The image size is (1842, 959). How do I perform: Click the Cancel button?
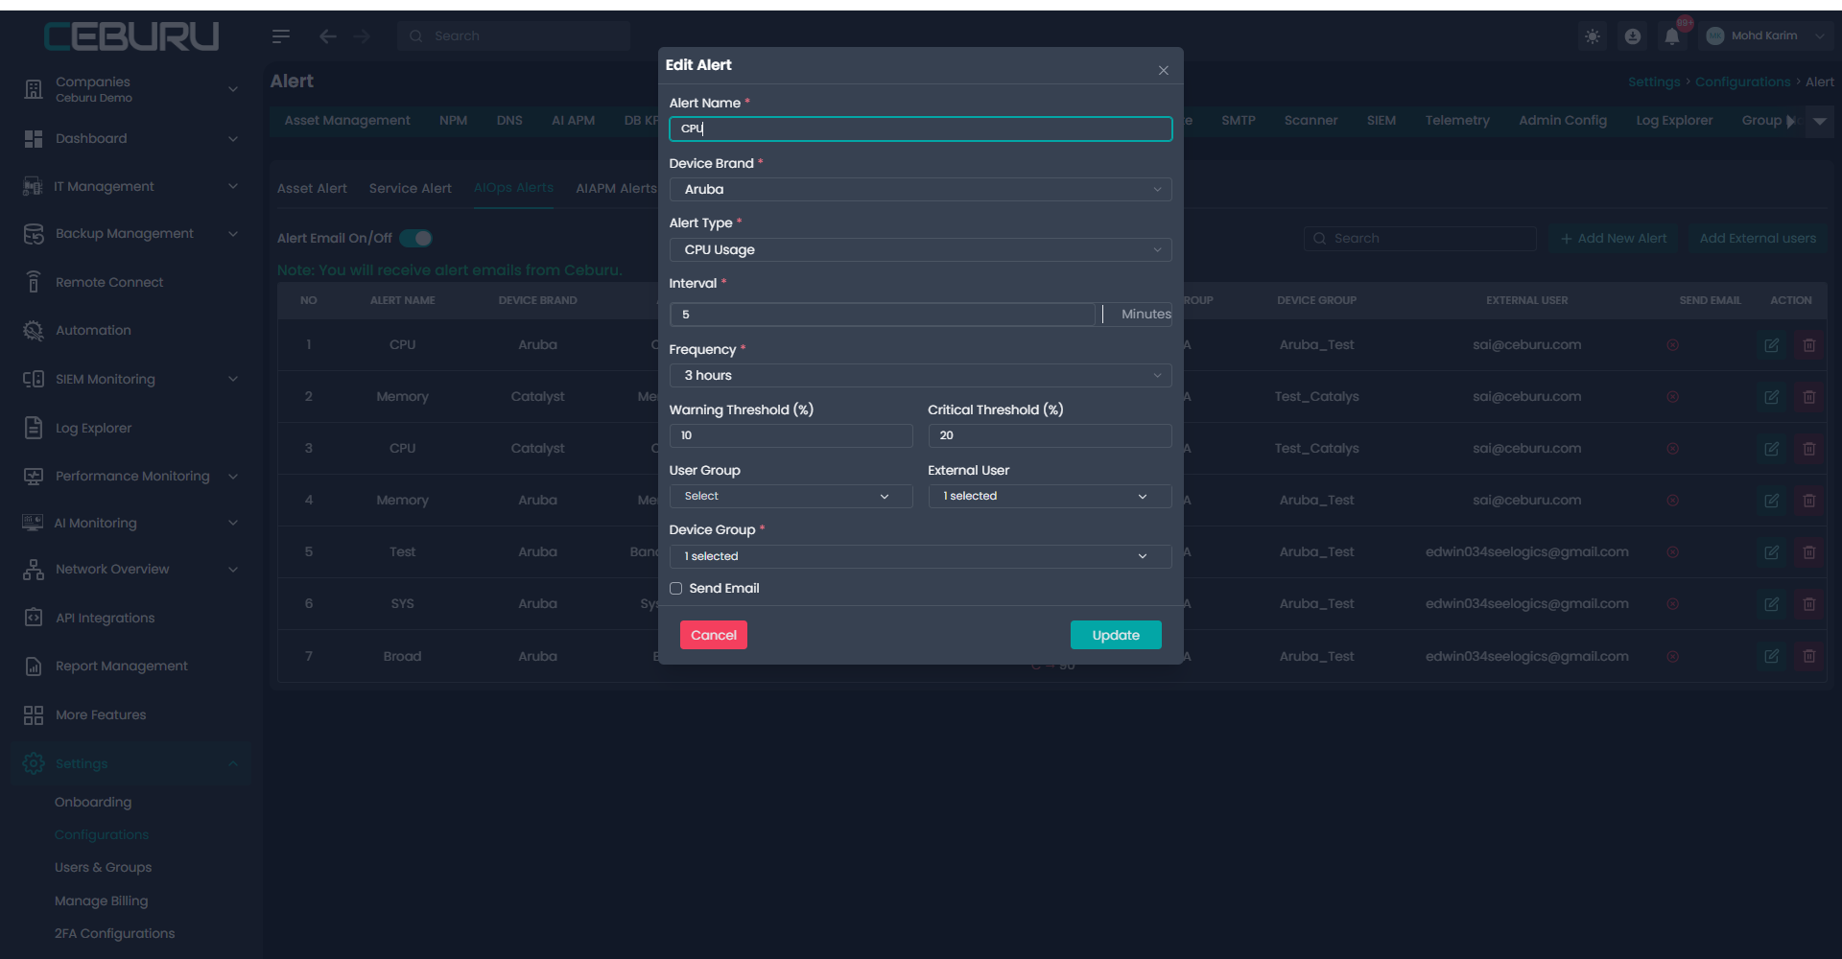[714, 635]
